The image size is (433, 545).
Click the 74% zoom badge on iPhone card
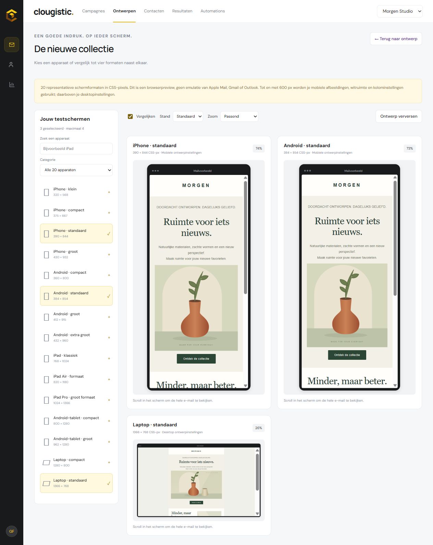point(259,149)
